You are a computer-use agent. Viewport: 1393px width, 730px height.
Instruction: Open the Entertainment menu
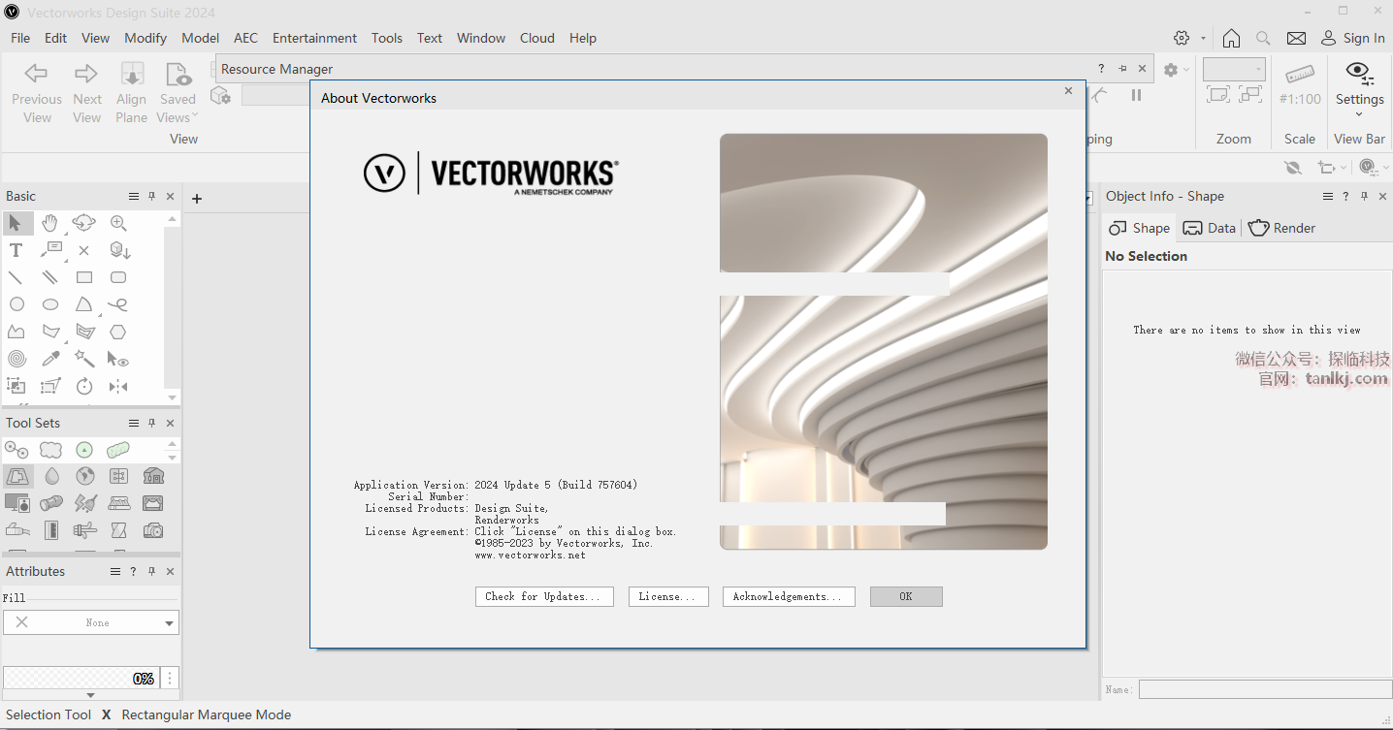point(314,38)
